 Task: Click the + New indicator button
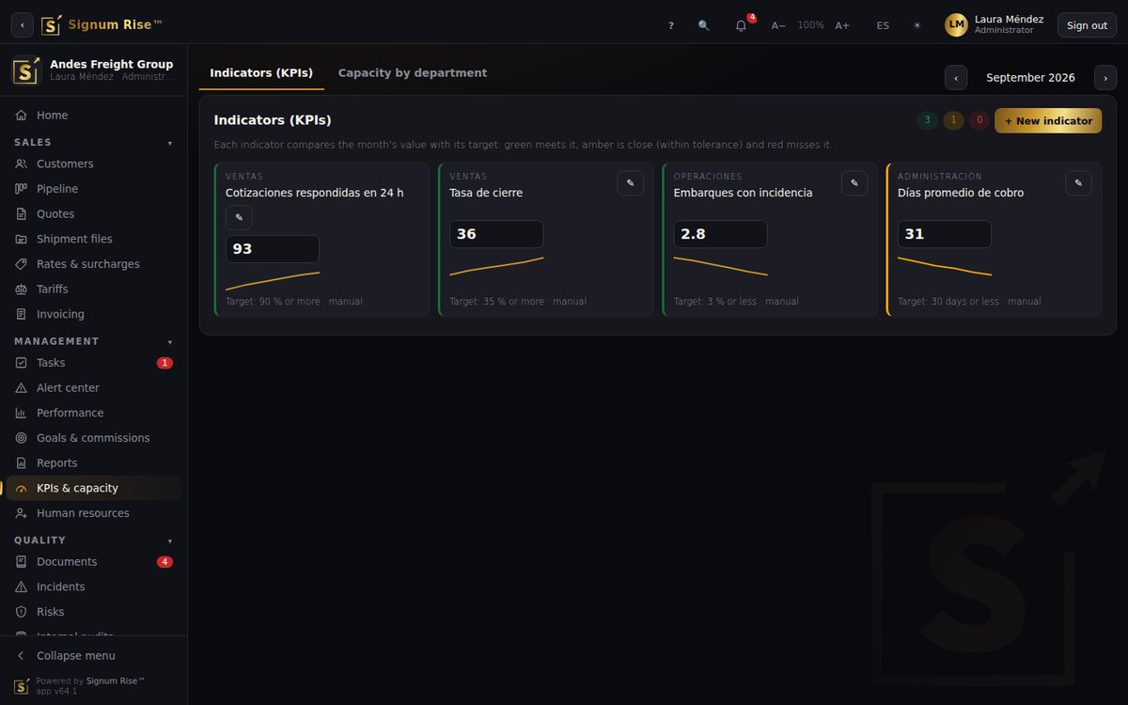tap(1048, 120)
